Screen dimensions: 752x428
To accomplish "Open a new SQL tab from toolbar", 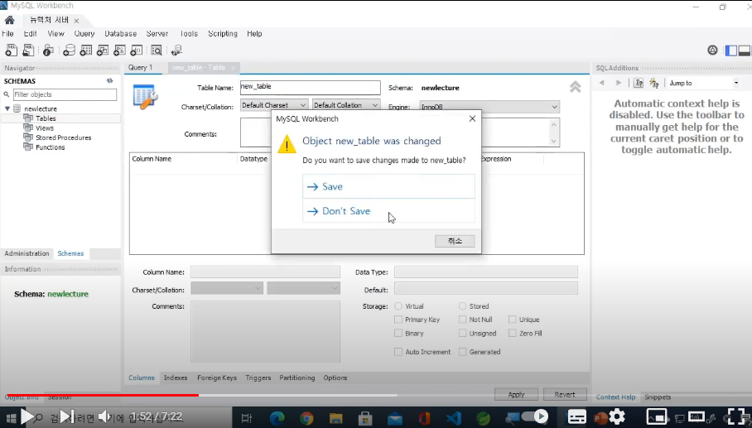I will coord(11,50).
